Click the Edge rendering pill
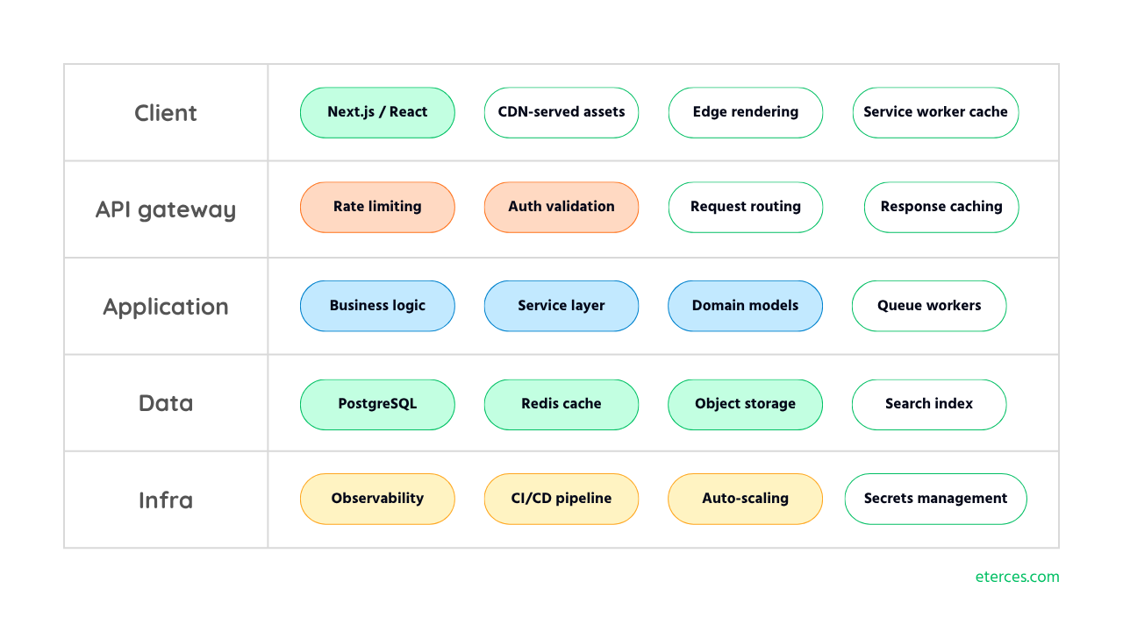 click(x=746, y=112)
